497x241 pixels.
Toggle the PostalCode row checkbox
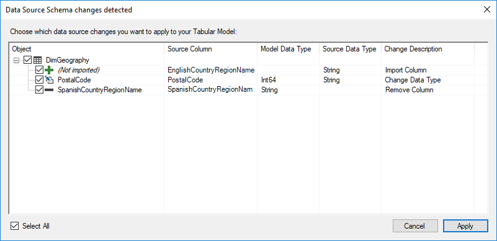(39, 80)
